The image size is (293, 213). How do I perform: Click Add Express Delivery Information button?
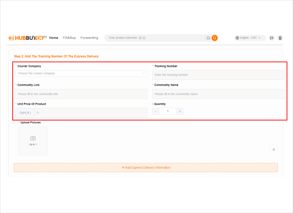[146, 168]
